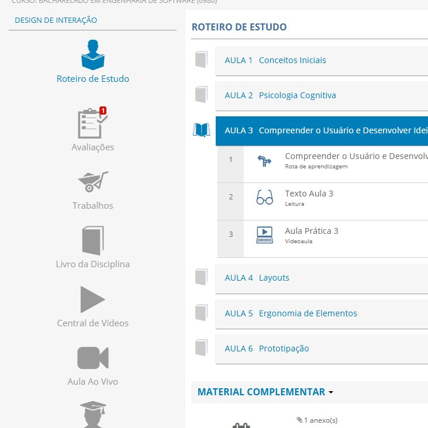Open the Livro da Disciplina sidebar label
The height and width of the screenshot is (428, 428).
tap(93, 264)
